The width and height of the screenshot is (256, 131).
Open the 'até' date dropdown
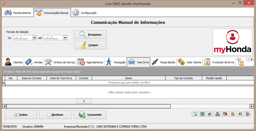(65, 38)
